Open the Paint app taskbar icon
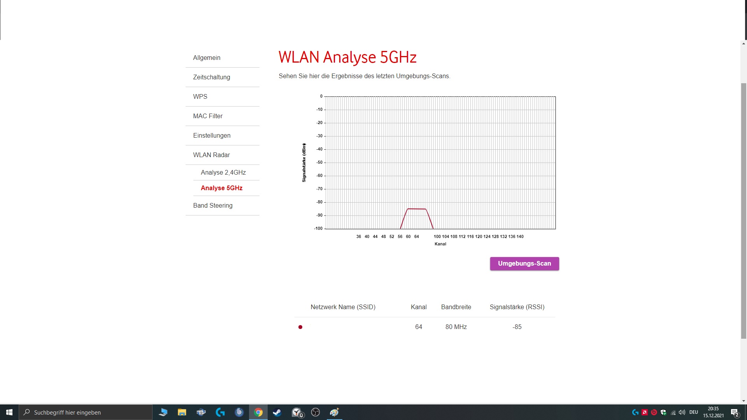The width and height of the screenshot is (747, 420). [334, 412]
